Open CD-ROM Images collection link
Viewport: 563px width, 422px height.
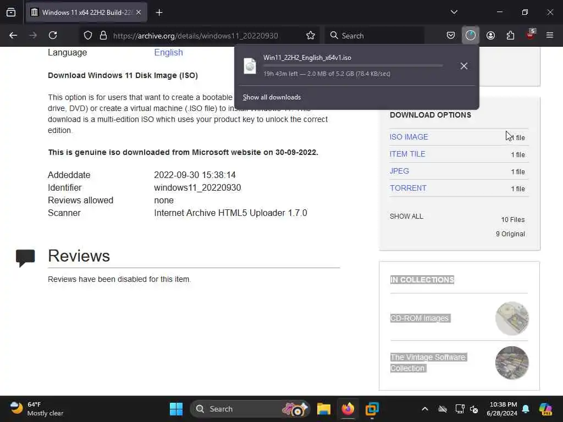coord(420,318)
